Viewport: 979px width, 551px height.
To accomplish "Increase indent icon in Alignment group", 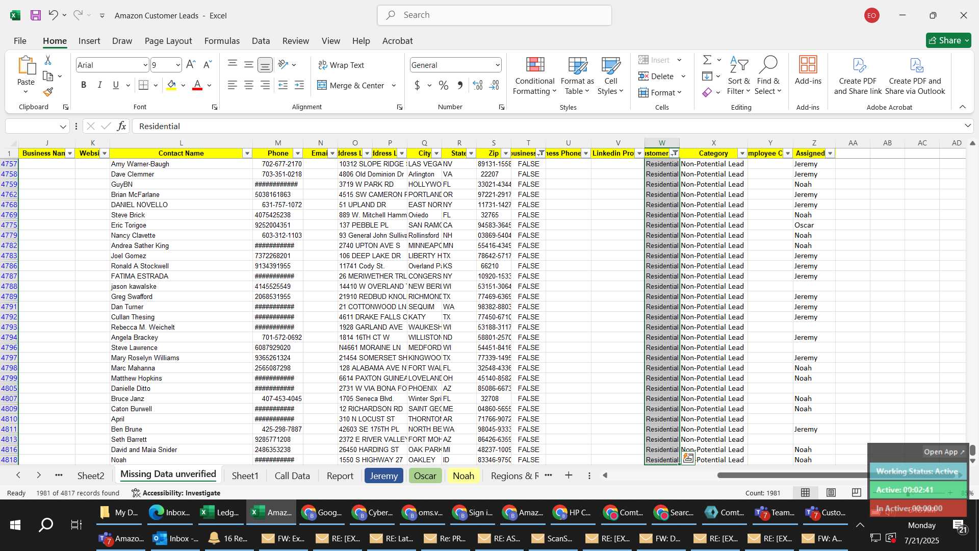I will pos(299,85).
